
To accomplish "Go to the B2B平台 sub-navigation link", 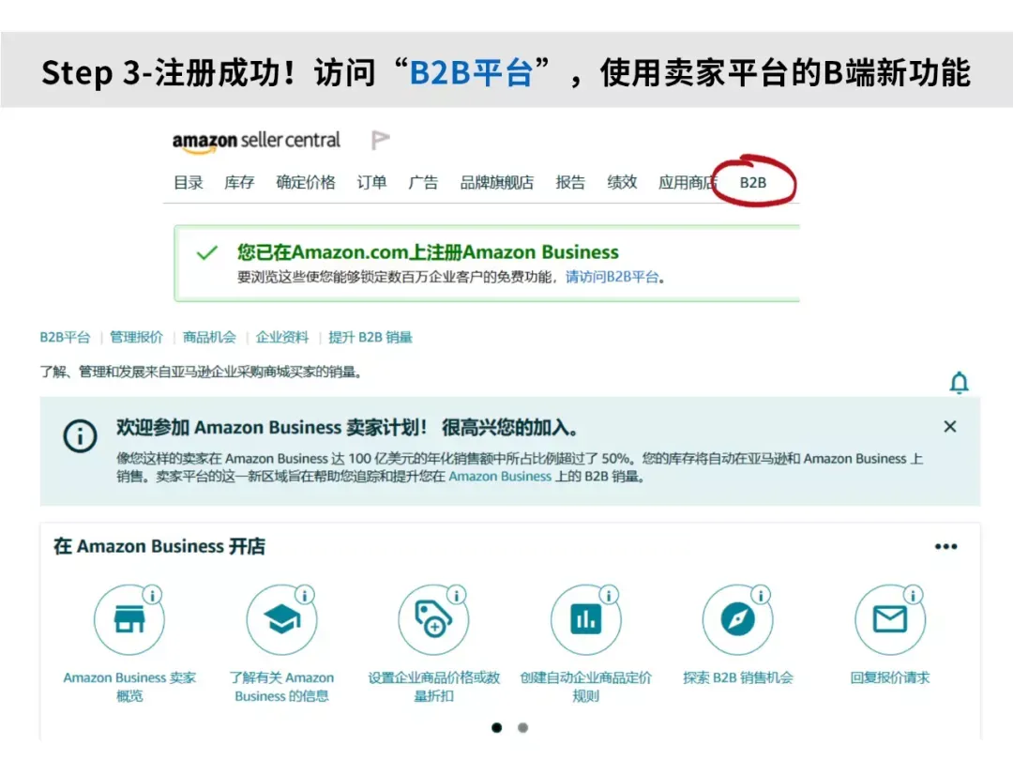I will 65,338.
